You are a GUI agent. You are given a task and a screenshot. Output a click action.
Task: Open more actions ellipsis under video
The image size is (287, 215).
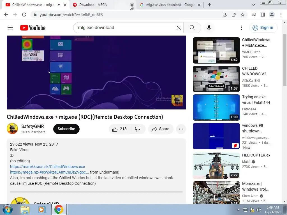pos(181,129)
